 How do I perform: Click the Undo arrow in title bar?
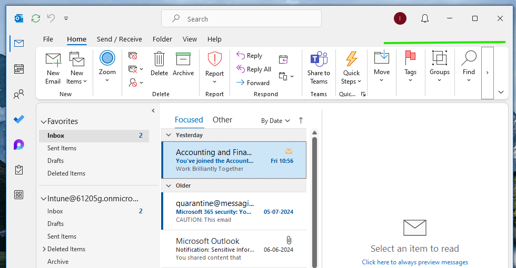point(51,18)
